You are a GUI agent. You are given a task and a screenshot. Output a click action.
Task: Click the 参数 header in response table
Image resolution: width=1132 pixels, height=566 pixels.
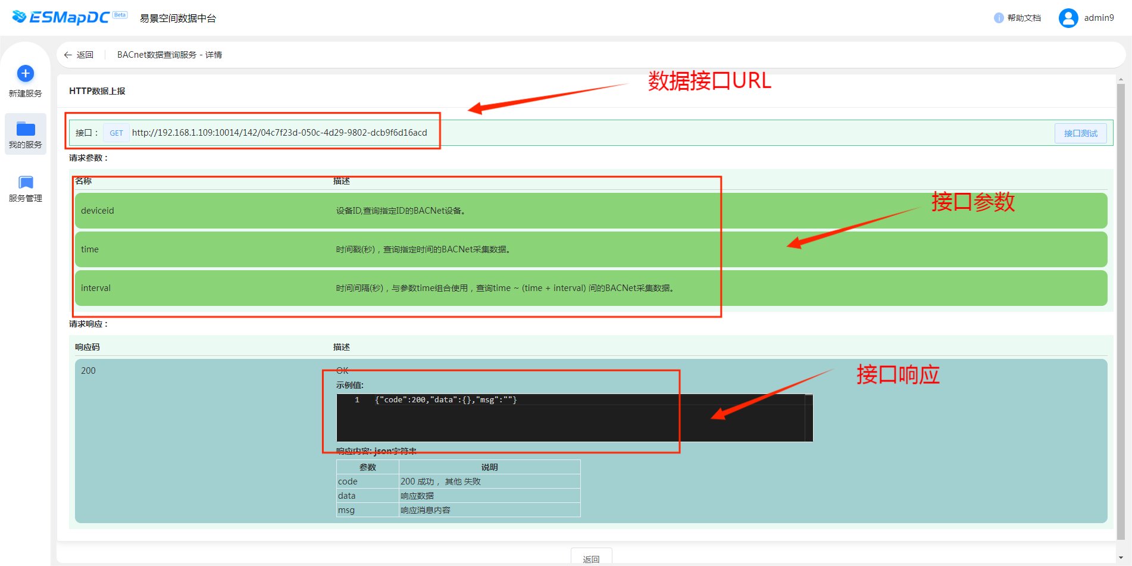click(368, 467)
